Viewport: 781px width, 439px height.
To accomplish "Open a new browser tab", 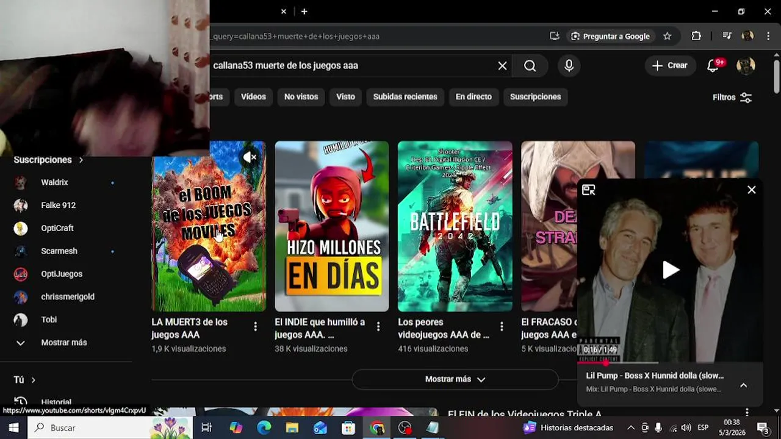I will pyautogui.click(x=304, y=12).
